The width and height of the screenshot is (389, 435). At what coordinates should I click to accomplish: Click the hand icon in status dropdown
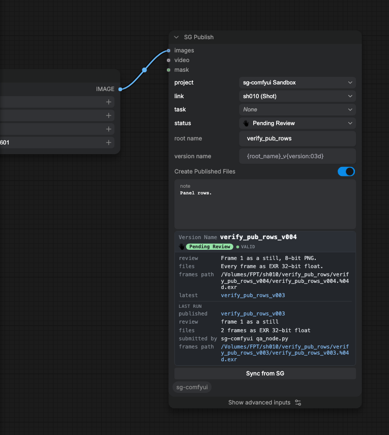coord(246,123)
